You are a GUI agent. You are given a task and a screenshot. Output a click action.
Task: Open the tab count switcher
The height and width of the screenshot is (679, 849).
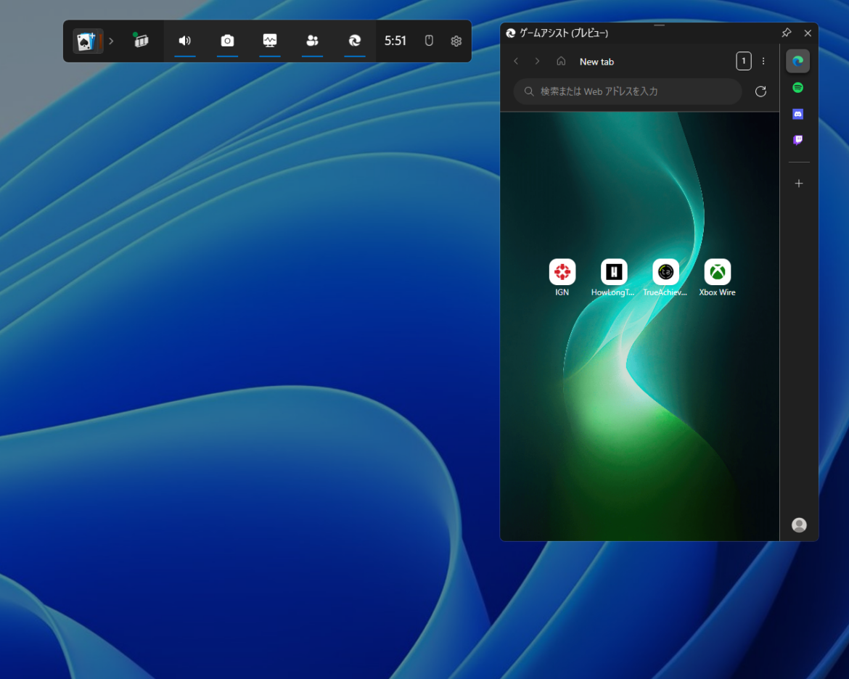click(743, 61)
